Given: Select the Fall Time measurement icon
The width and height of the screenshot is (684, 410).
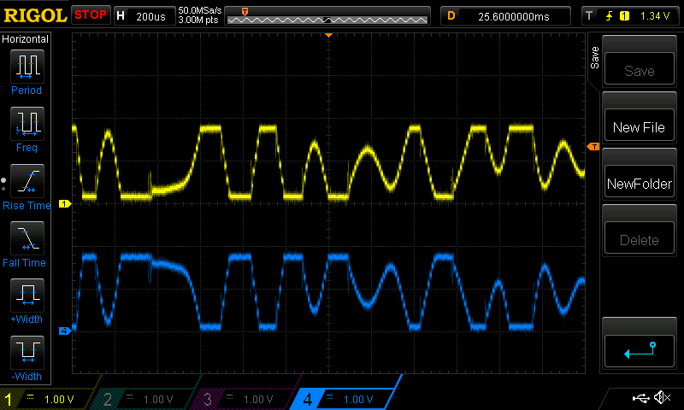Looking at the screenshot, I should (x=27, y=238).
